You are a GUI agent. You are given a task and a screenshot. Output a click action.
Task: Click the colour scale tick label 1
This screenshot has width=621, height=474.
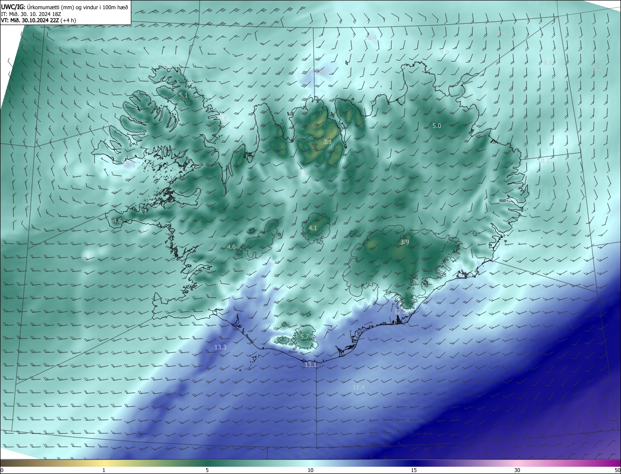click(x=104, y=470)
